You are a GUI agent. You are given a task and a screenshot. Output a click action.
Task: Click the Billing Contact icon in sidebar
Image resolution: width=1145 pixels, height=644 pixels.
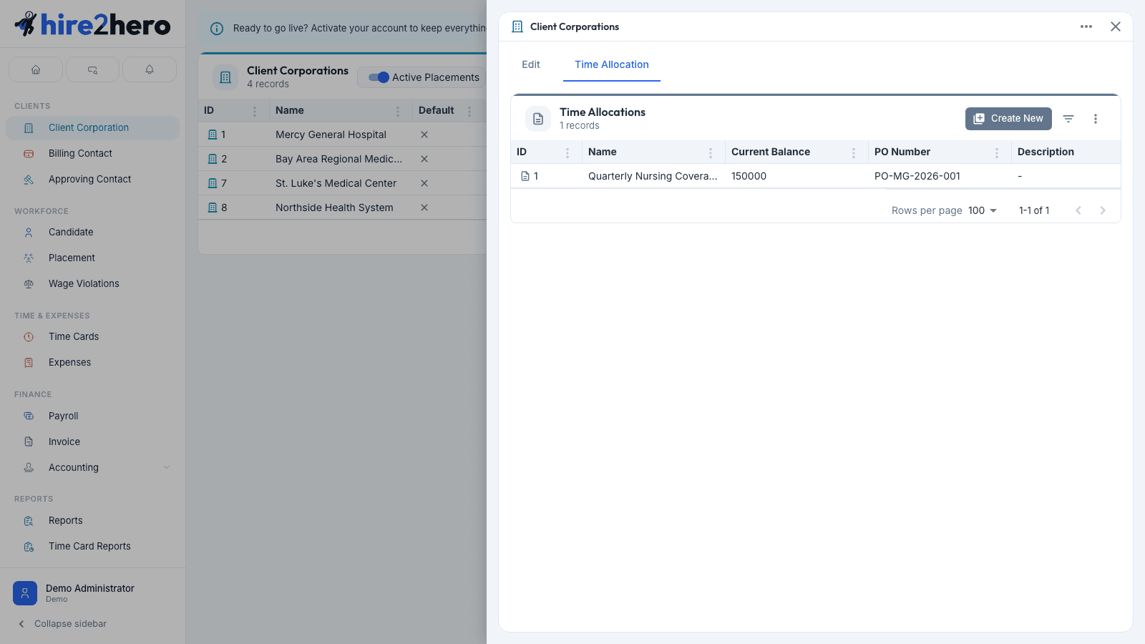click(29, 154)
